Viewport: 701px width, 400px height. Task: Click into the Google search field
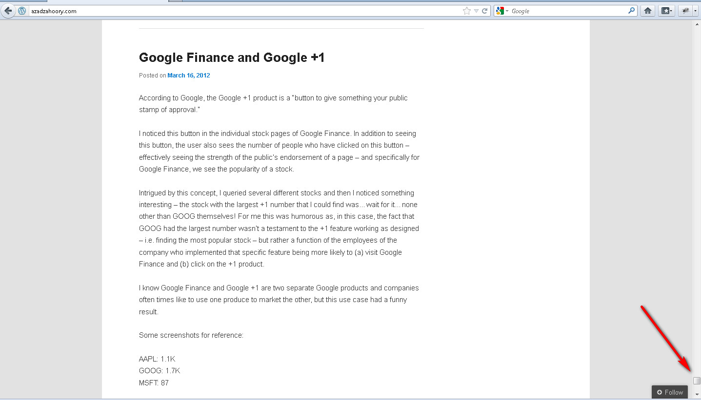tap(568, 11)
